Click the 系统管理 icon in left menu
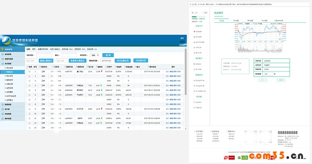Screen dimensions: 312x164 pyautogui.click(x=3, y=54)
